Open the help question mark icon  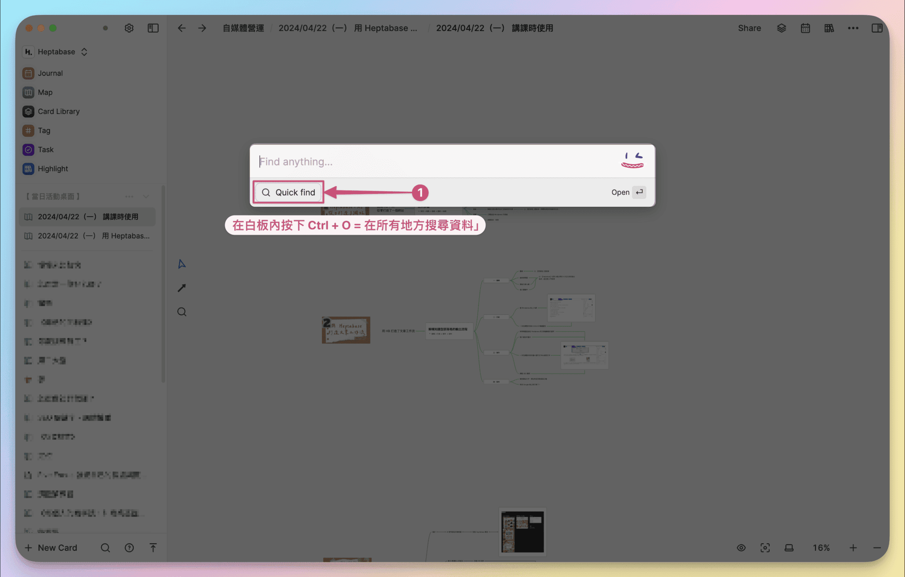click(x=129, y=547)
